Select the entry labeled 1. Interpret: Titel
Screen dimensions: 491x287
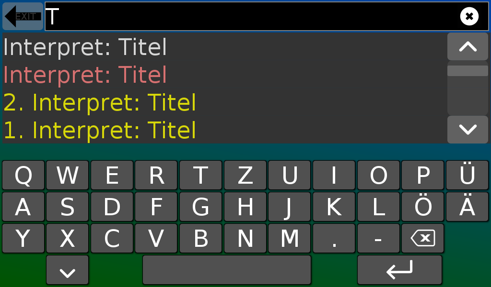98,130
